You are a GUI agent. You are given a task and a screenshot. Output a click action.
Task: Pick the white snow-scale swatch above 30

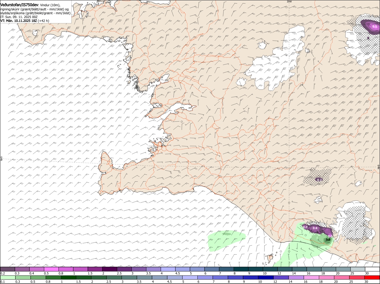[372, 269]
